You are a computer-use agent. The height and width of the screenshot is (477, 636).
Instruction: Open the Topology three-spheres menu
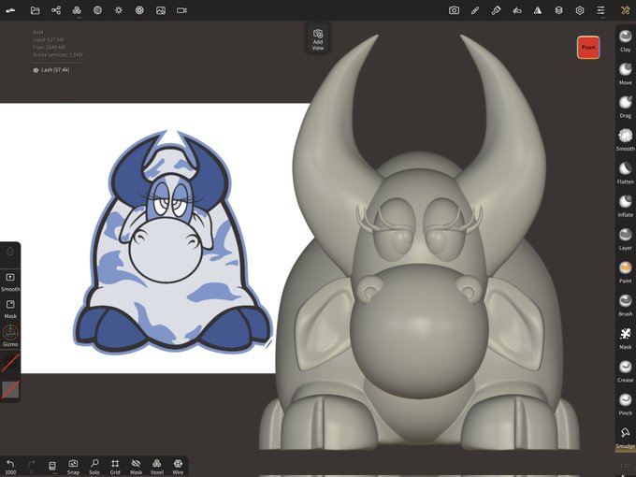[77, 10]
